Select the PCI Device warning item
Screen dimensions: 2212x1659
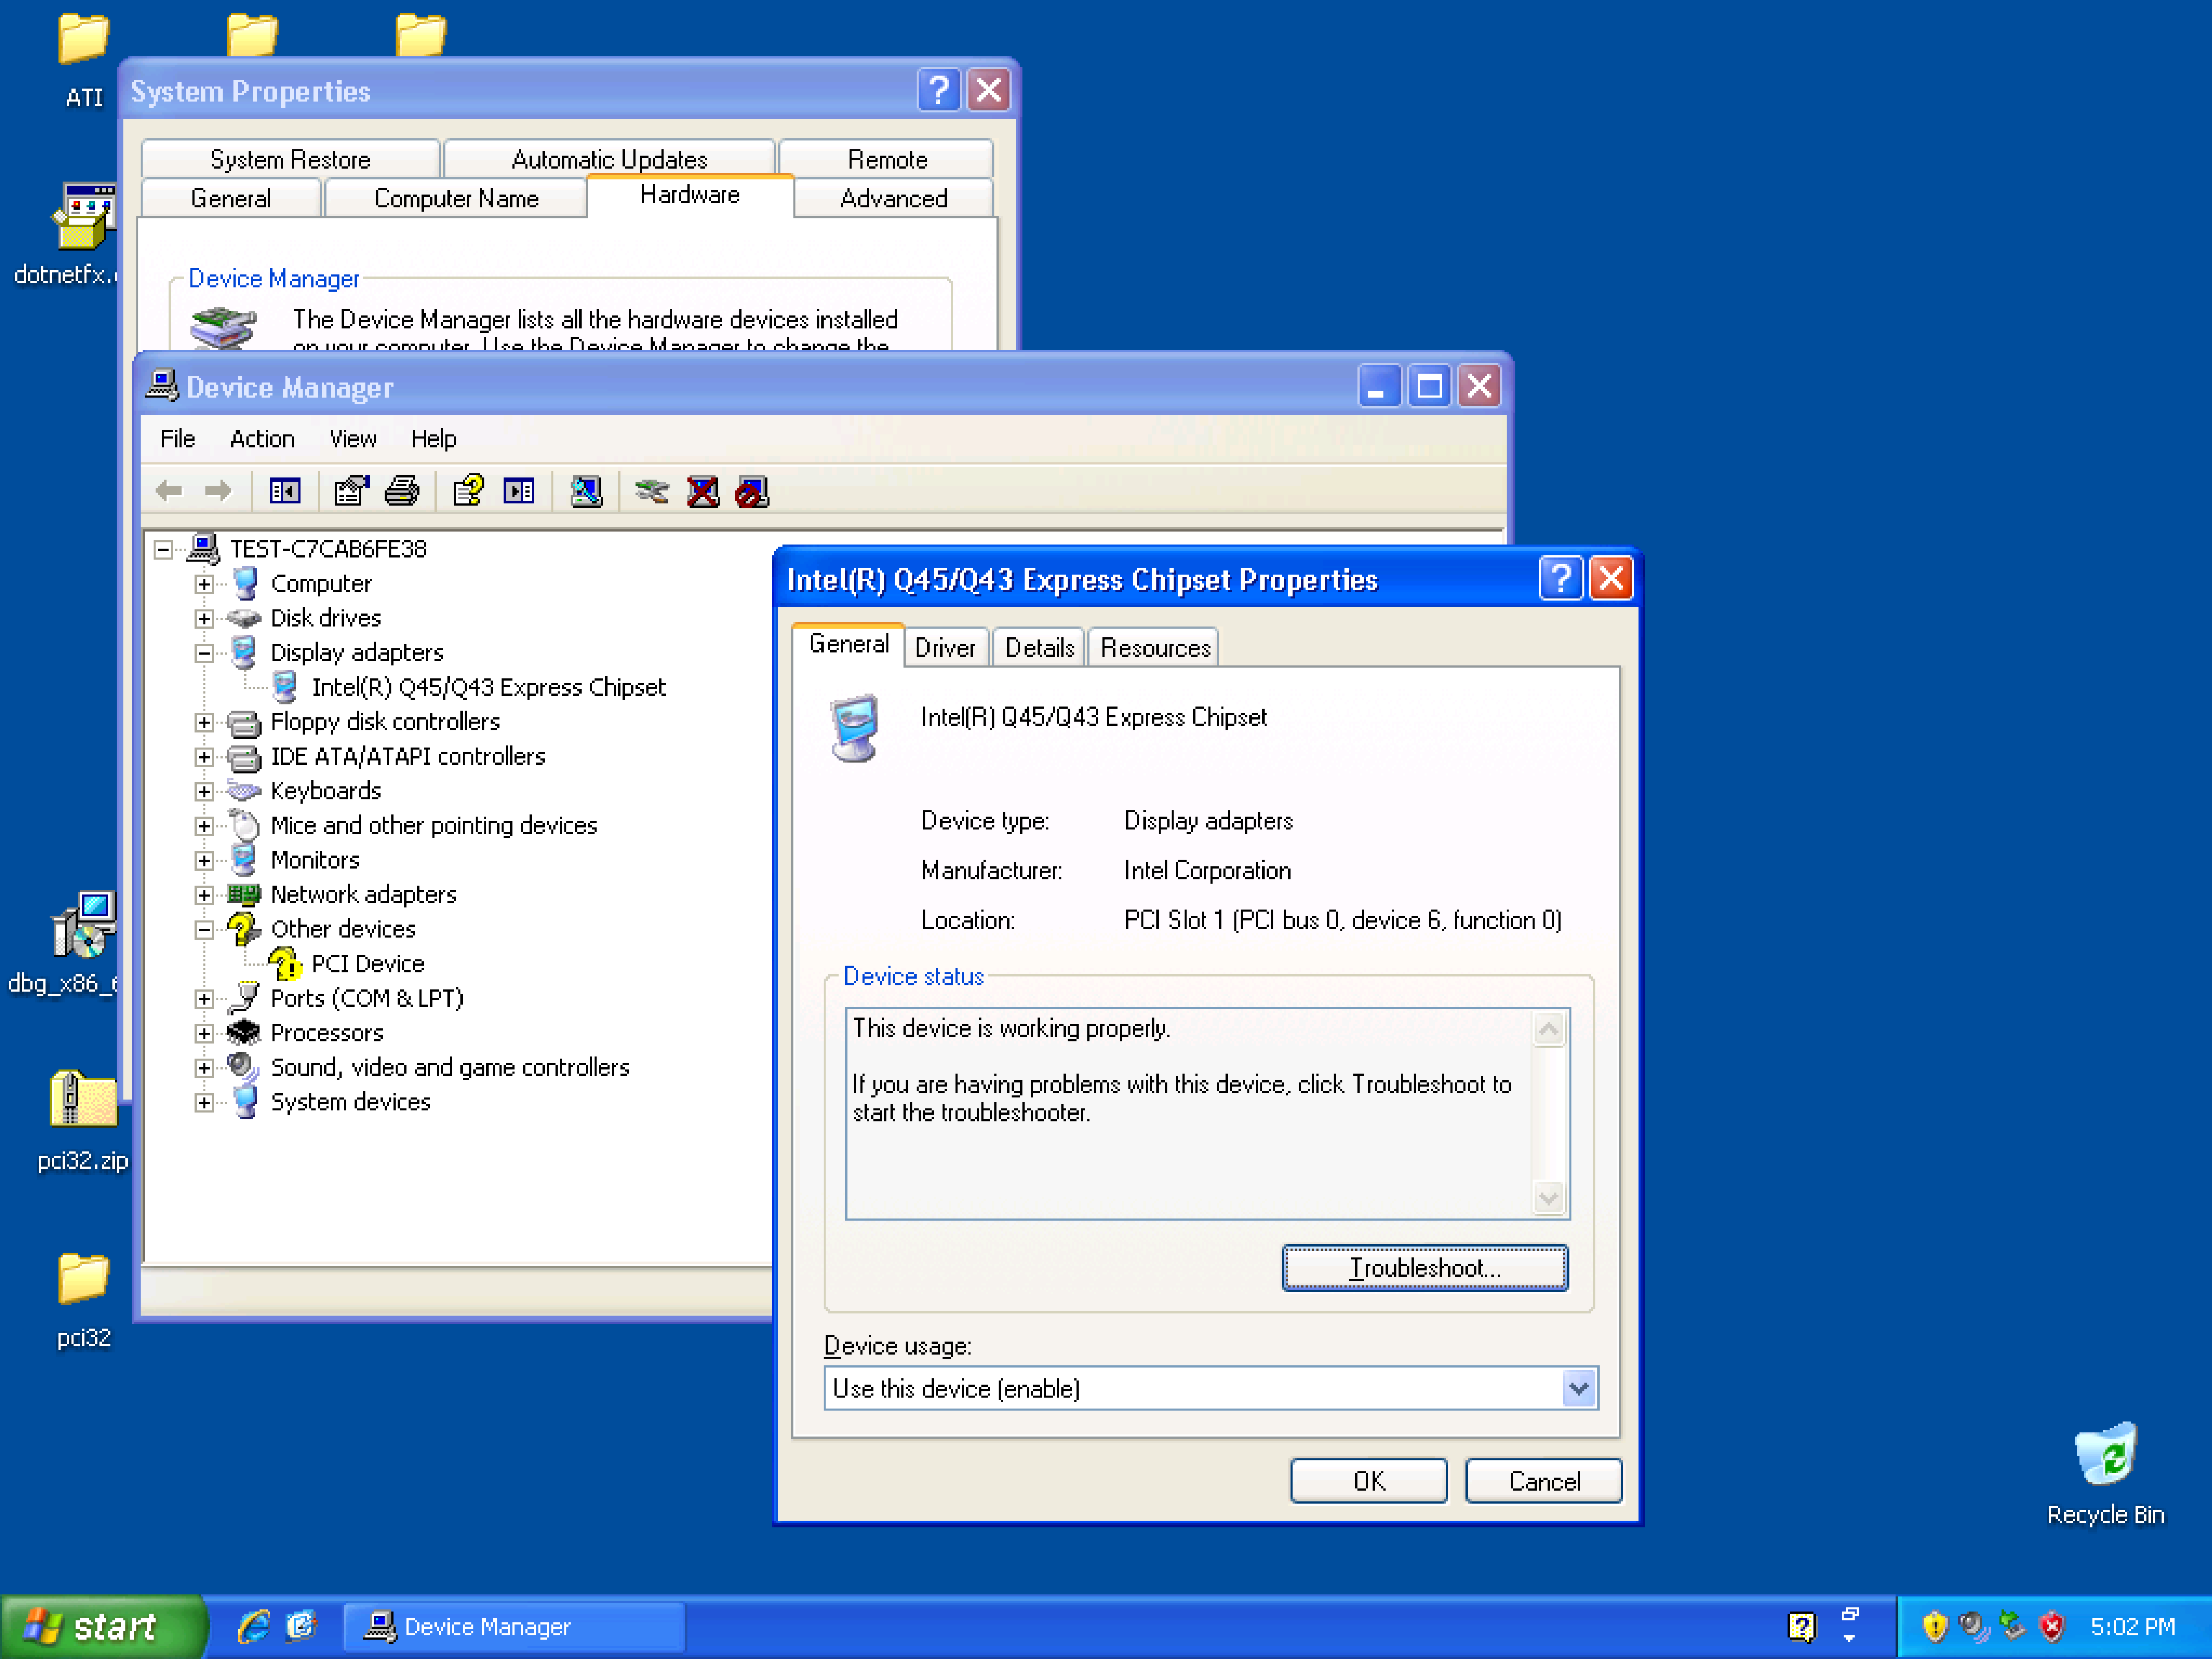pyautogui.click(x=367, y=963)
